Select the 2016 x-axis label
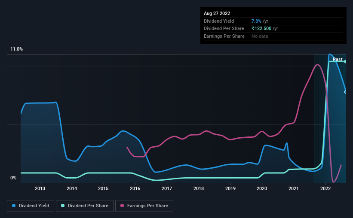The height and width of the screenshot is (218, 353). [x=135, y=188]
